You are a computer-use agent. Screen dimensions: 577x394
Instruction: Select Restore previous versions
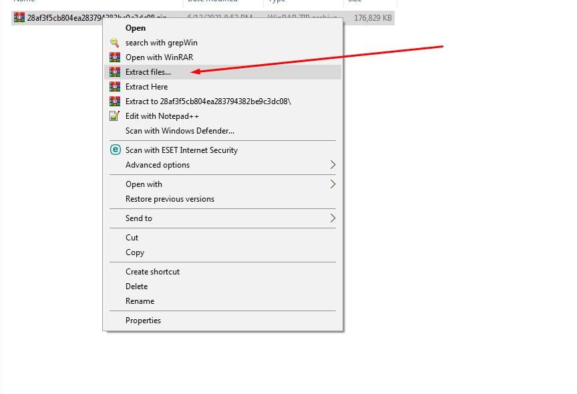170,199
